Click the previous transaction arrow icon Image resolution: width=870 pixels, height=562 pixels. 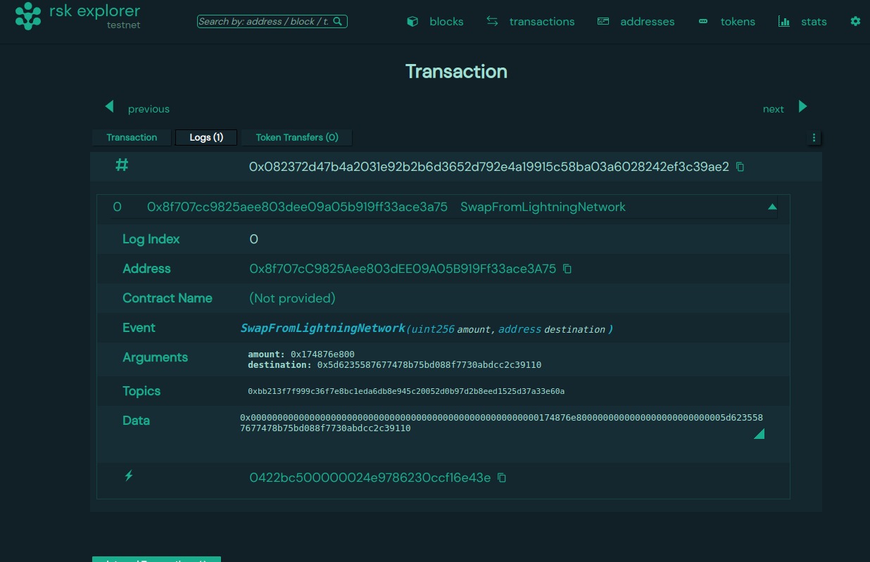[x=109, y=107]
